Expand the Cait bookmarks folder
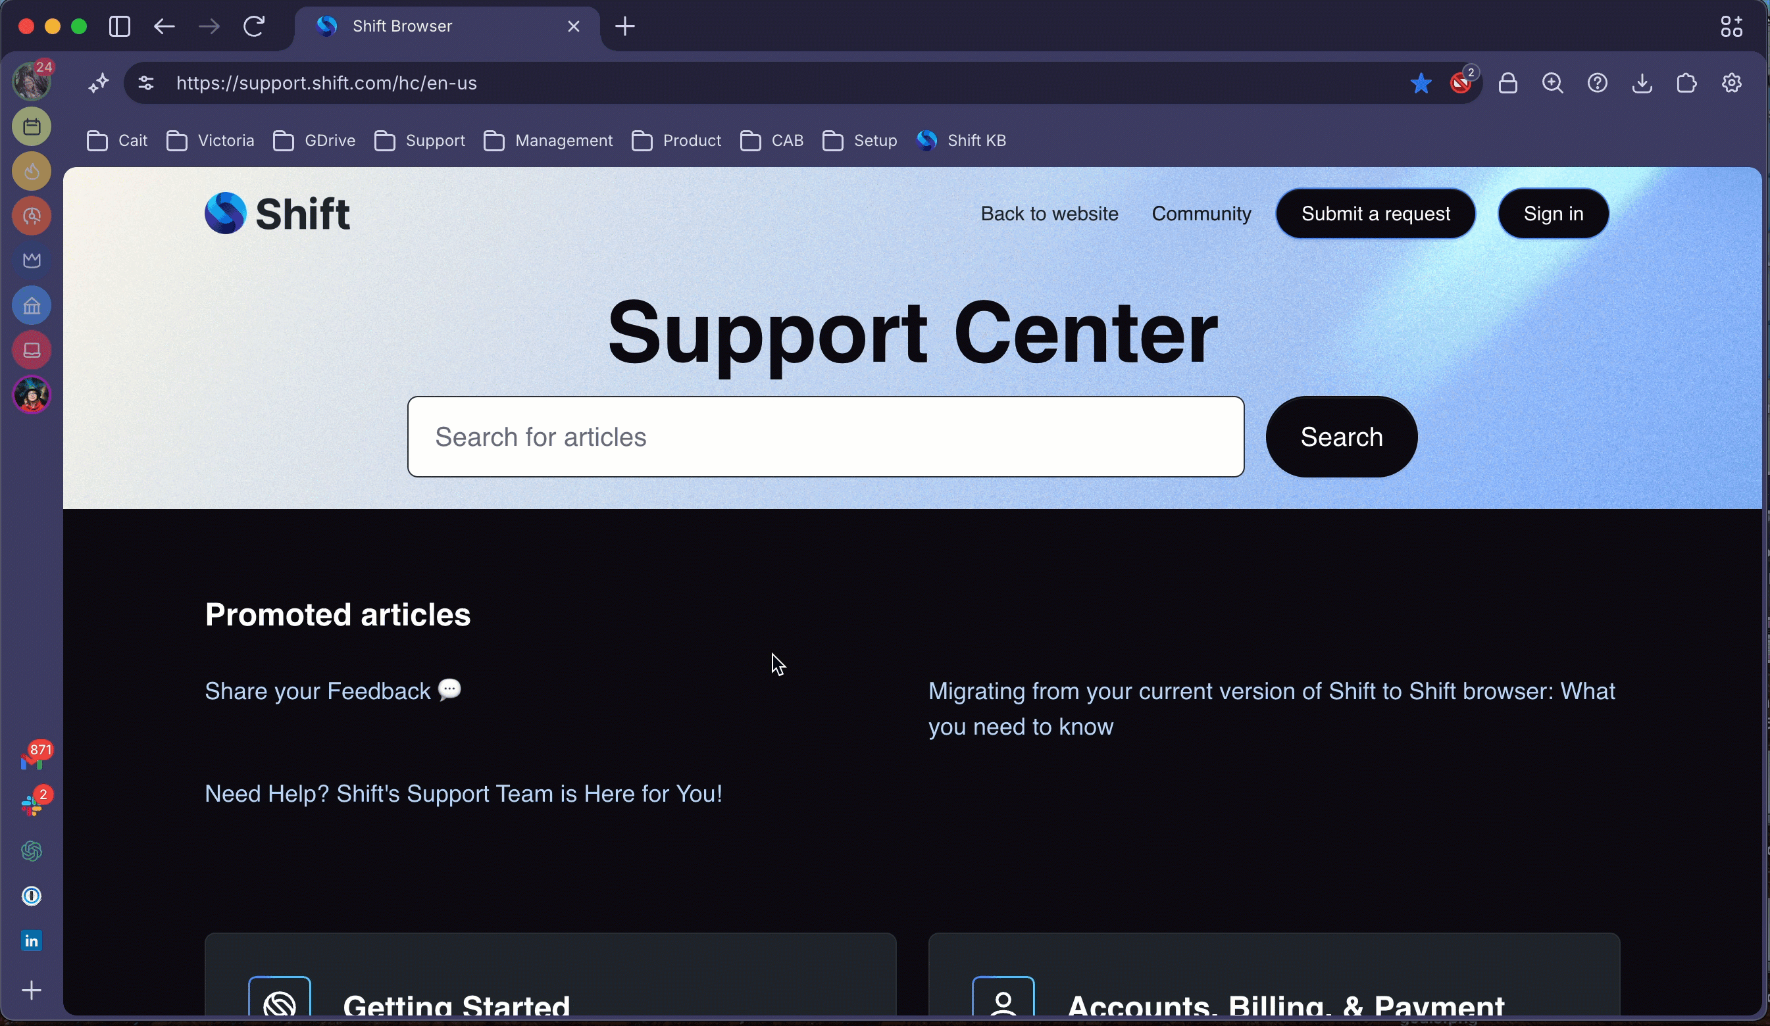1770x1026 pixels. (117, 141)
